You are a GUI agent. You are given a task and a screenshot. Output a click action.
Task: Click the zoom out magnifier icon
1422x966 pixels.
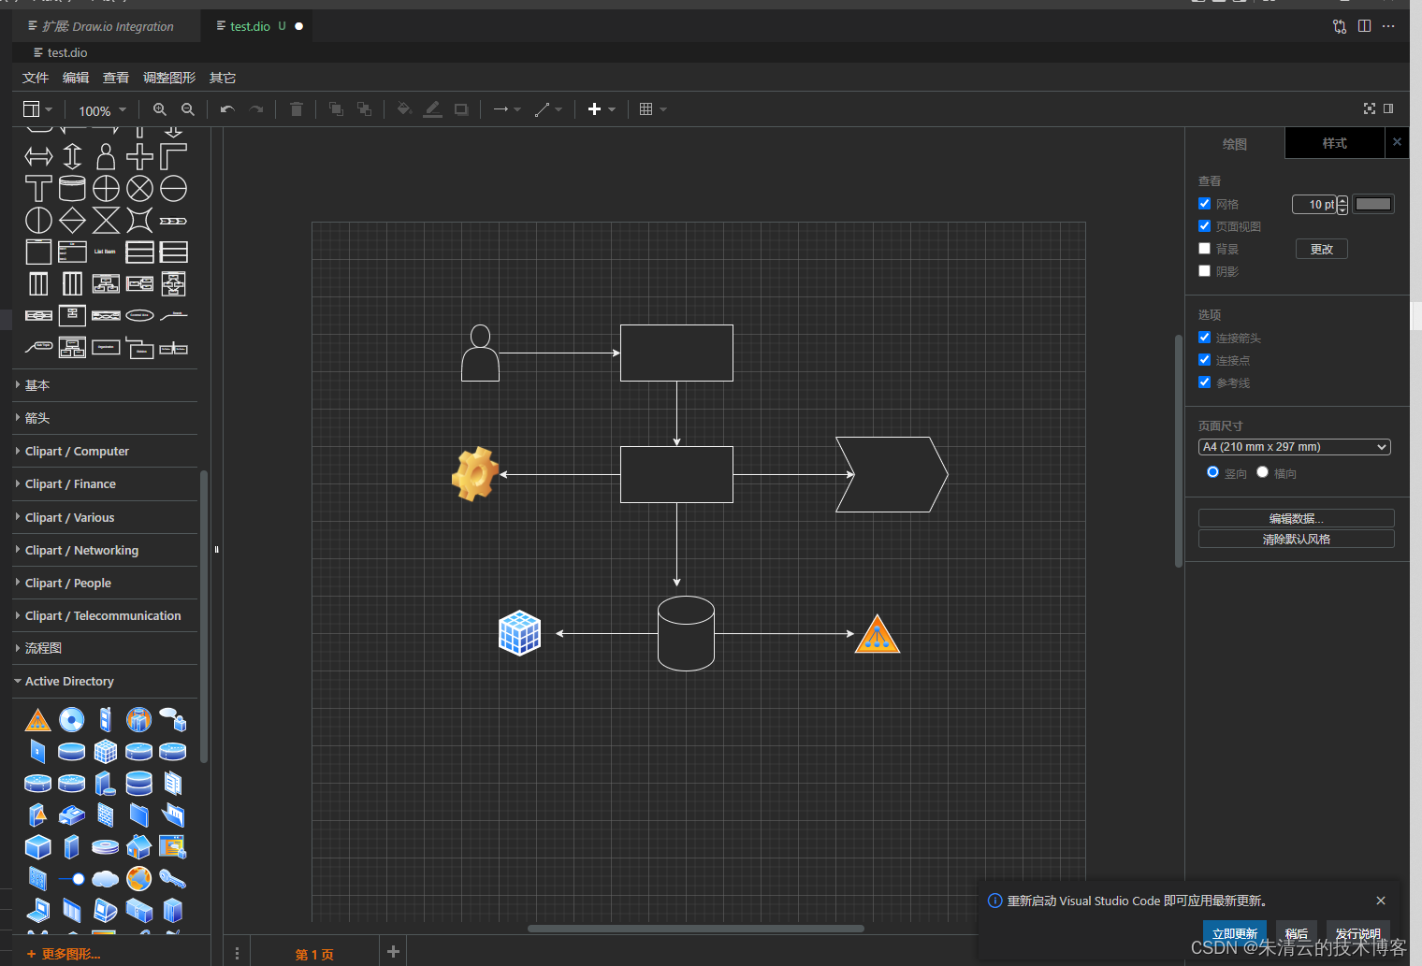(x=188, y=109)
